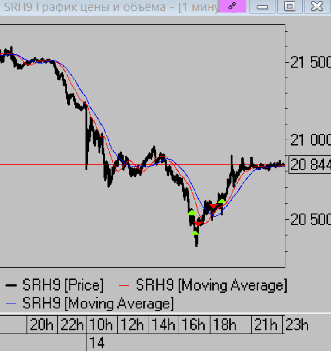Select the leftmost green up-triangle trade marker
The image size is (331, 351).
point(192,212)
